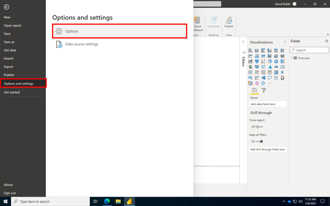Viewport: 330px width, 206px height.
Task: Select the Table visualization
Action: tap(270, 72)
